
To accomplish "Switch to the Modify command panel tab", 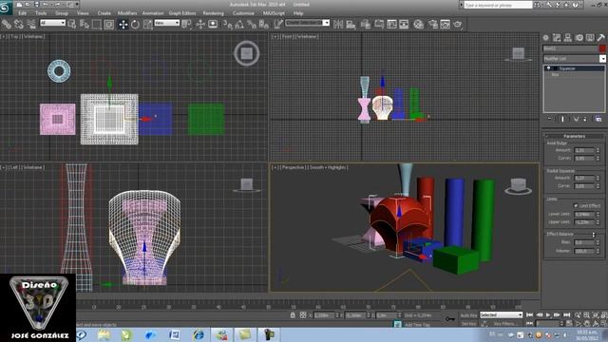I will tap(557, 38).
